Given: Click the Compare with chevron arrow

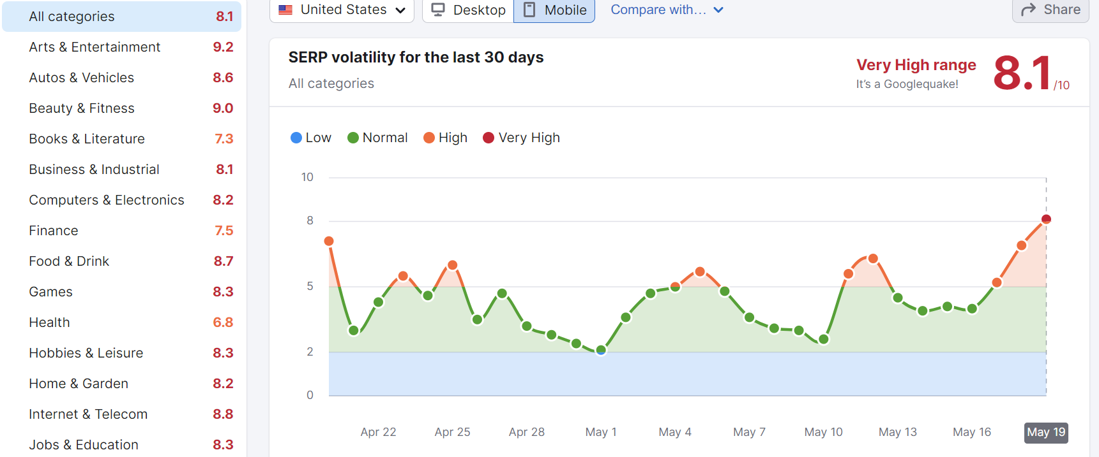Looking at the screenshot, I should 718,10.
